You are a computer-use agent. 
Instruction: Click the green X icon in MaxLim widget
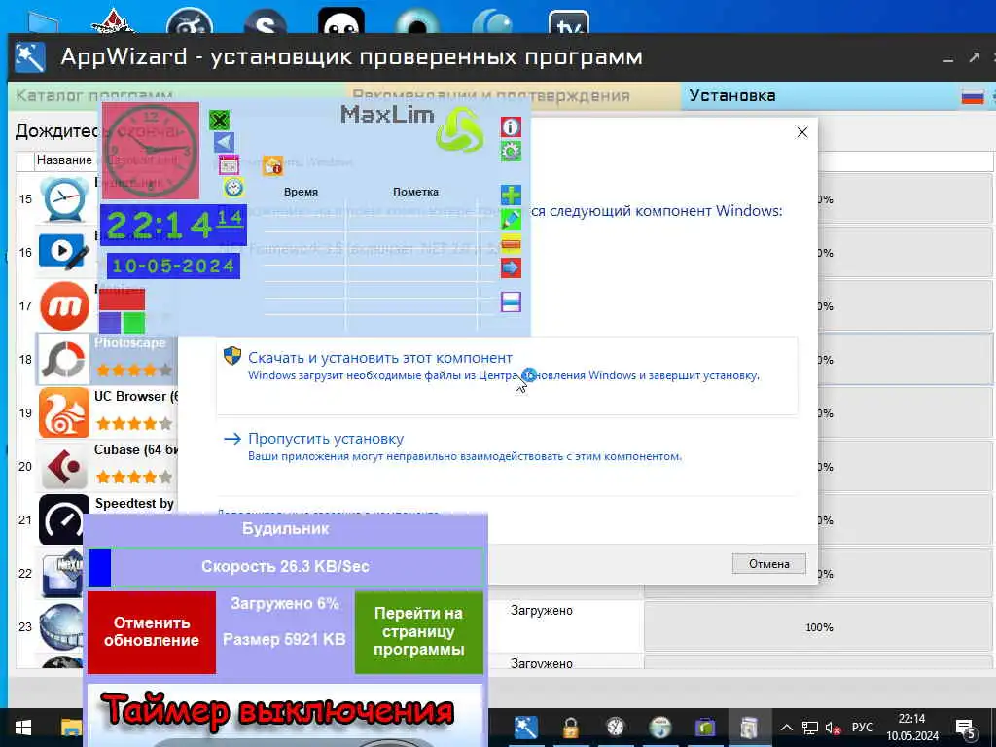coord(219,120)
